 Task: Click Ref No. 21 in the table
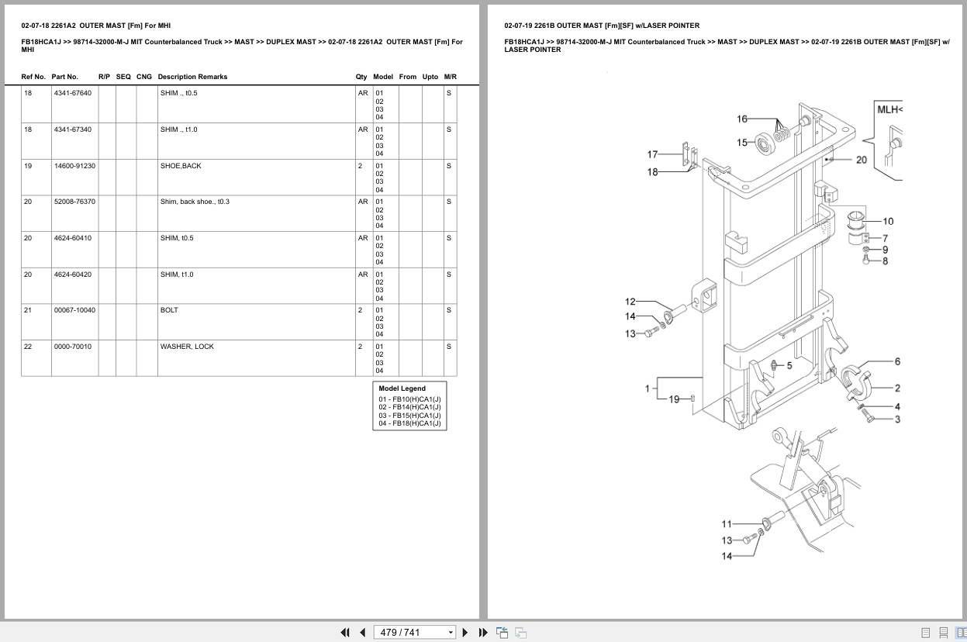tap(28, 310)
